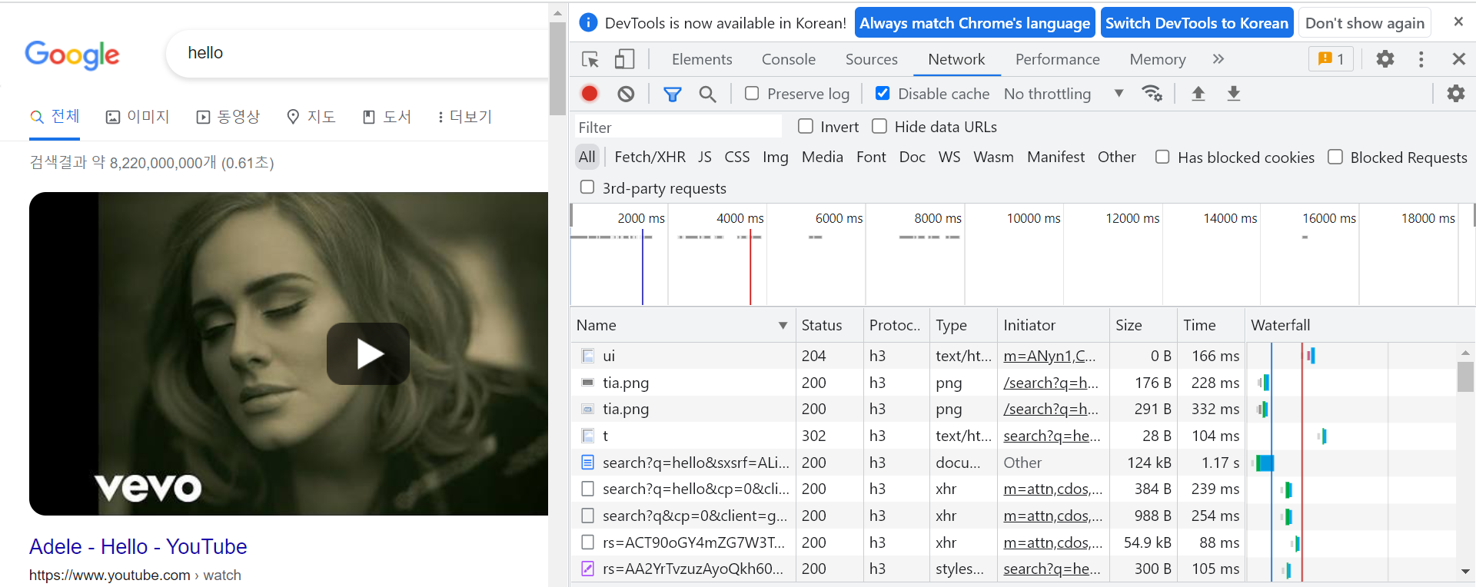Image resolution: width=1476 pixels, height=587 pixels.
Task: Check the Blocked Requests option
Action: [1335, 157]
